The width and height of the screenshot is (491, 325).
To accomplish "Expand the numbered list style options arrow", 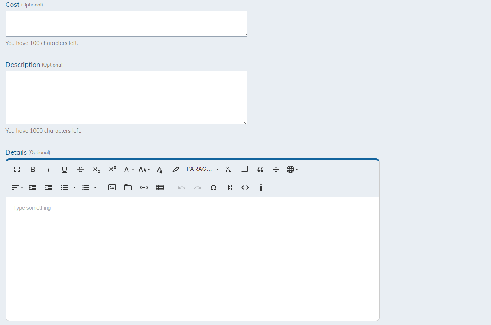I will (95, 187).
